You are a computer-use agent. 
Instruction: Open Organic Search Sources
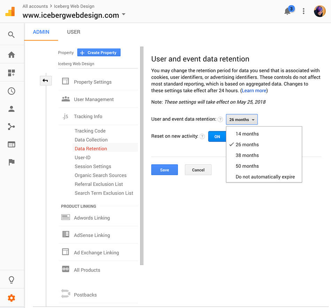[100, 175]
